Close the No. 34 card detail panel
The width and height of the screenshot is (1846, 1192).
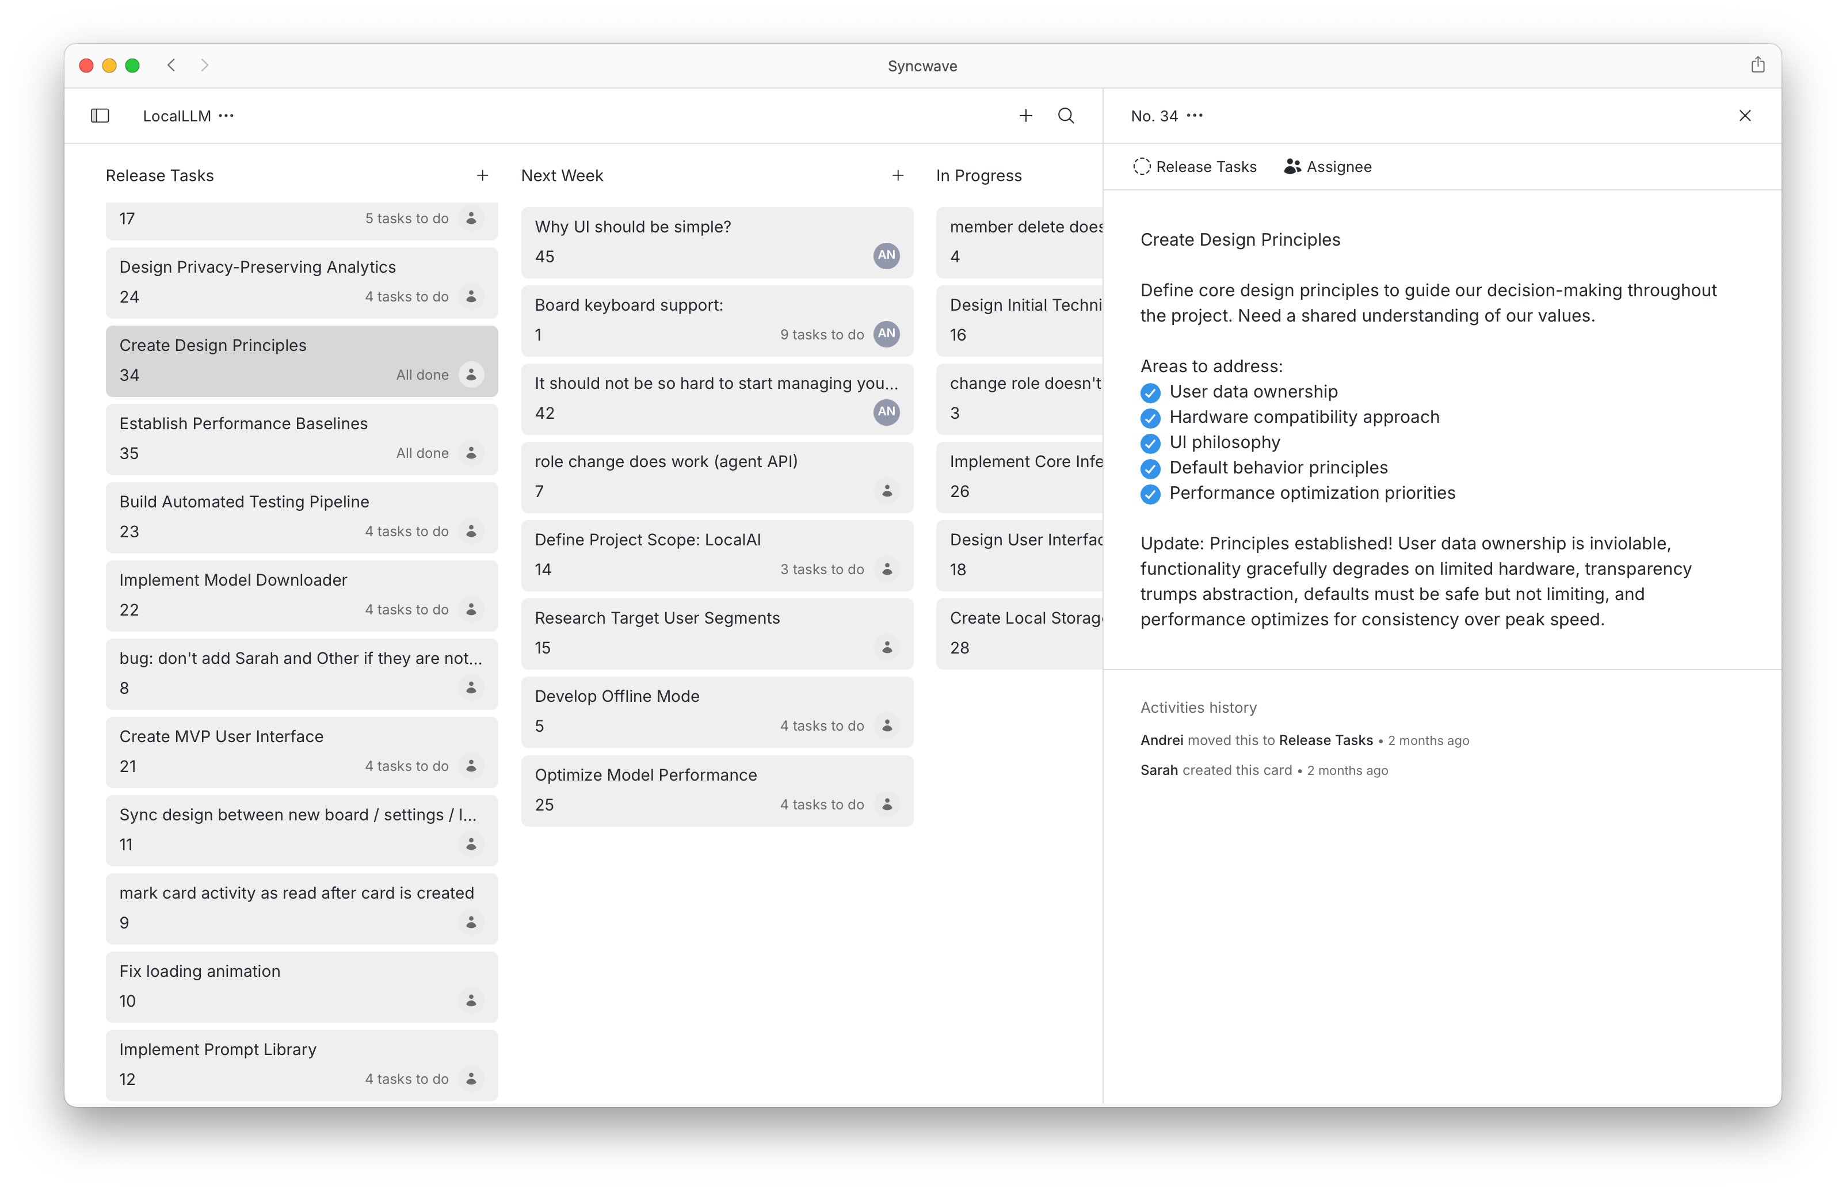click(x=1745, y=116)
